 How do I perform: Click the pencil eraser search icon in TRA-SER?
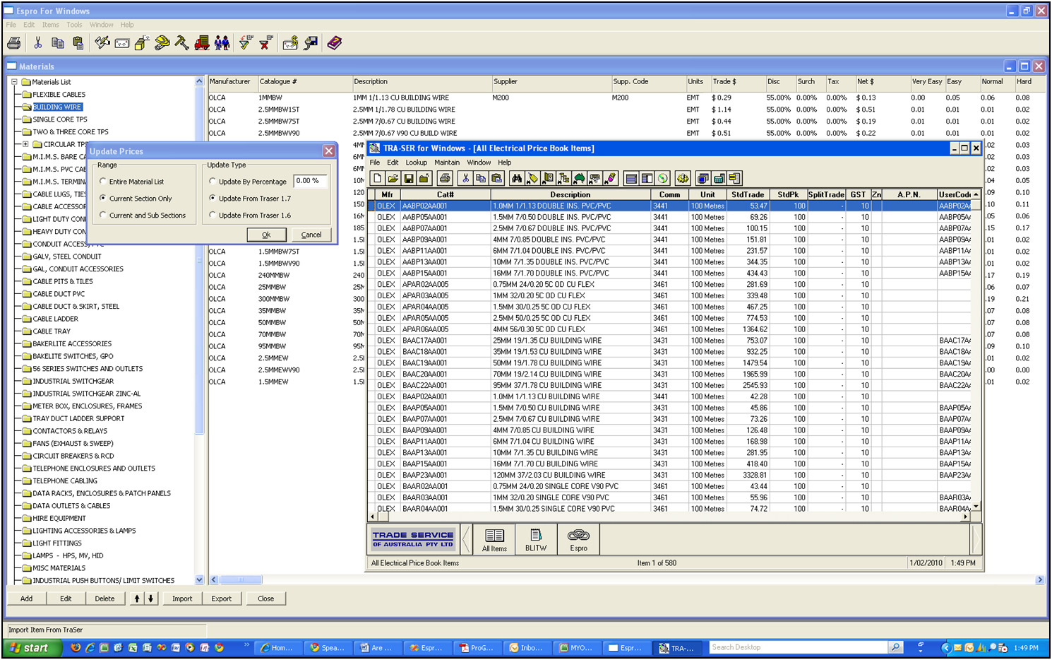[x=610, y=178]
